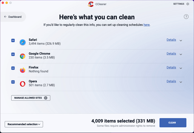Toggle the Firefox checkbox
The image size is (194, 133).
point(13,68)
